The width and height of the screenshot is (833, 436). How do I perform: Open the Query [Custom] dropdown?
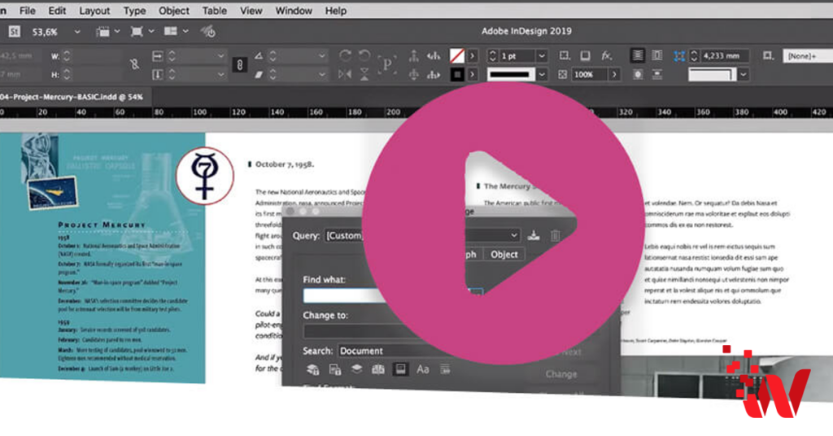coord(513,236)
